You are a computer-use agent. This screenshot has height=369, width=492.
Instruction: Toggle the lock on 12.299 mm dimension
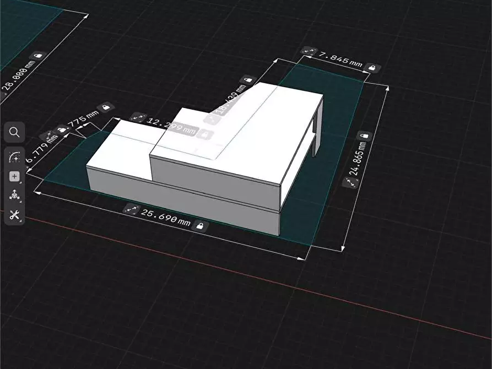tap(205, 133)
